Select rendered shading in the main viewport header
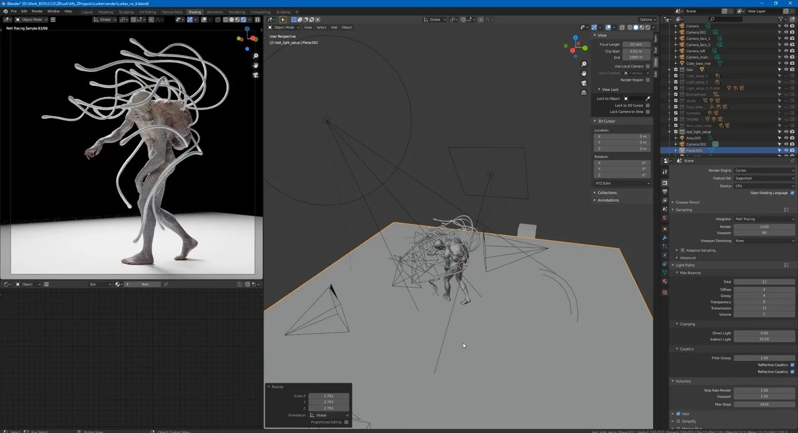Screen dimensions: 798x433 tap(647, 28)
